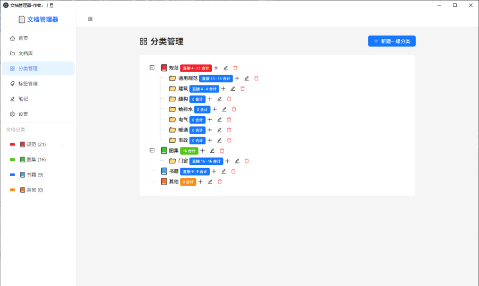Expand 规范 (21) in sidebar categories
Screen dimensions: 479x286
[x=62, y=145]
